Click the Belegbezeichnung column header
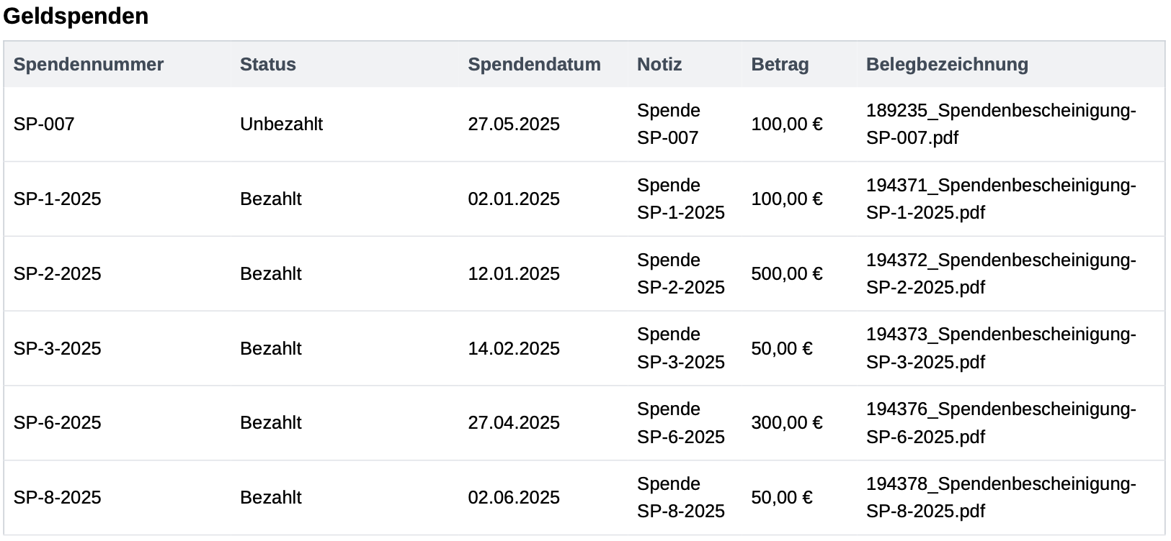This screenshot has height=541, width=1171. point(947,65)
